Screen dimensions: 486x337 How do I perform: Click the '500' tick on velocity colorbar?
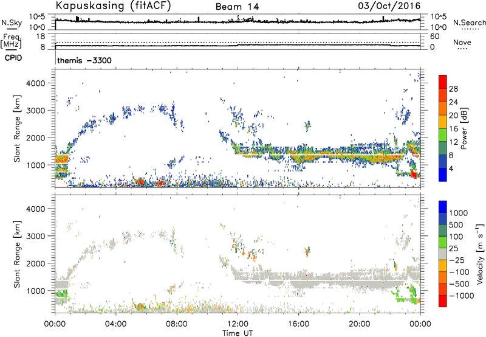(457, 224)
